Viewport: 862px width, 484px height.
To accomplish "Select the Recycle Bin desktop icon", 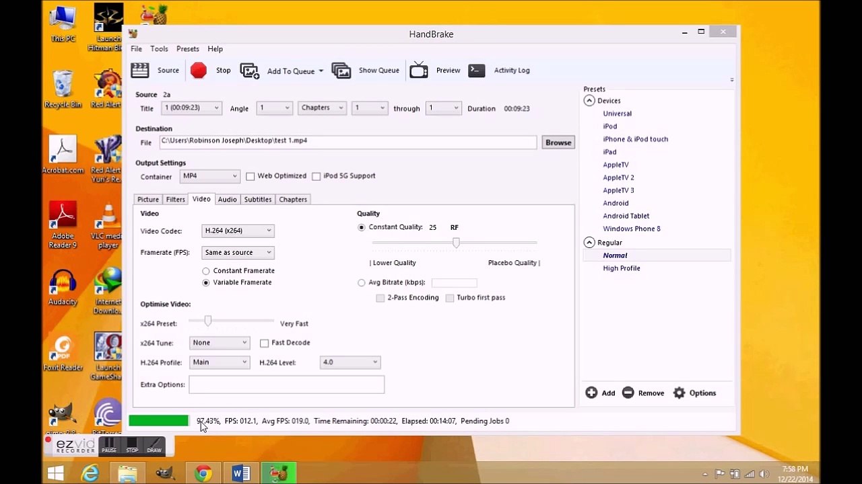I will (x=63, y=89).
